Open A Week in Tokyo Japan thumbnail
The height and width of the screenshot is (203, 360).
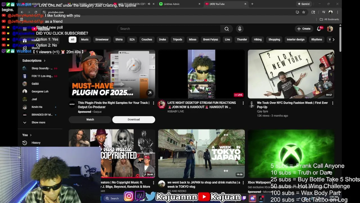[201, 154]
